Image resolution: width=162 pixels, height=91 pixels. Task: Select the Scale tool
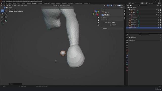point(2,17)
